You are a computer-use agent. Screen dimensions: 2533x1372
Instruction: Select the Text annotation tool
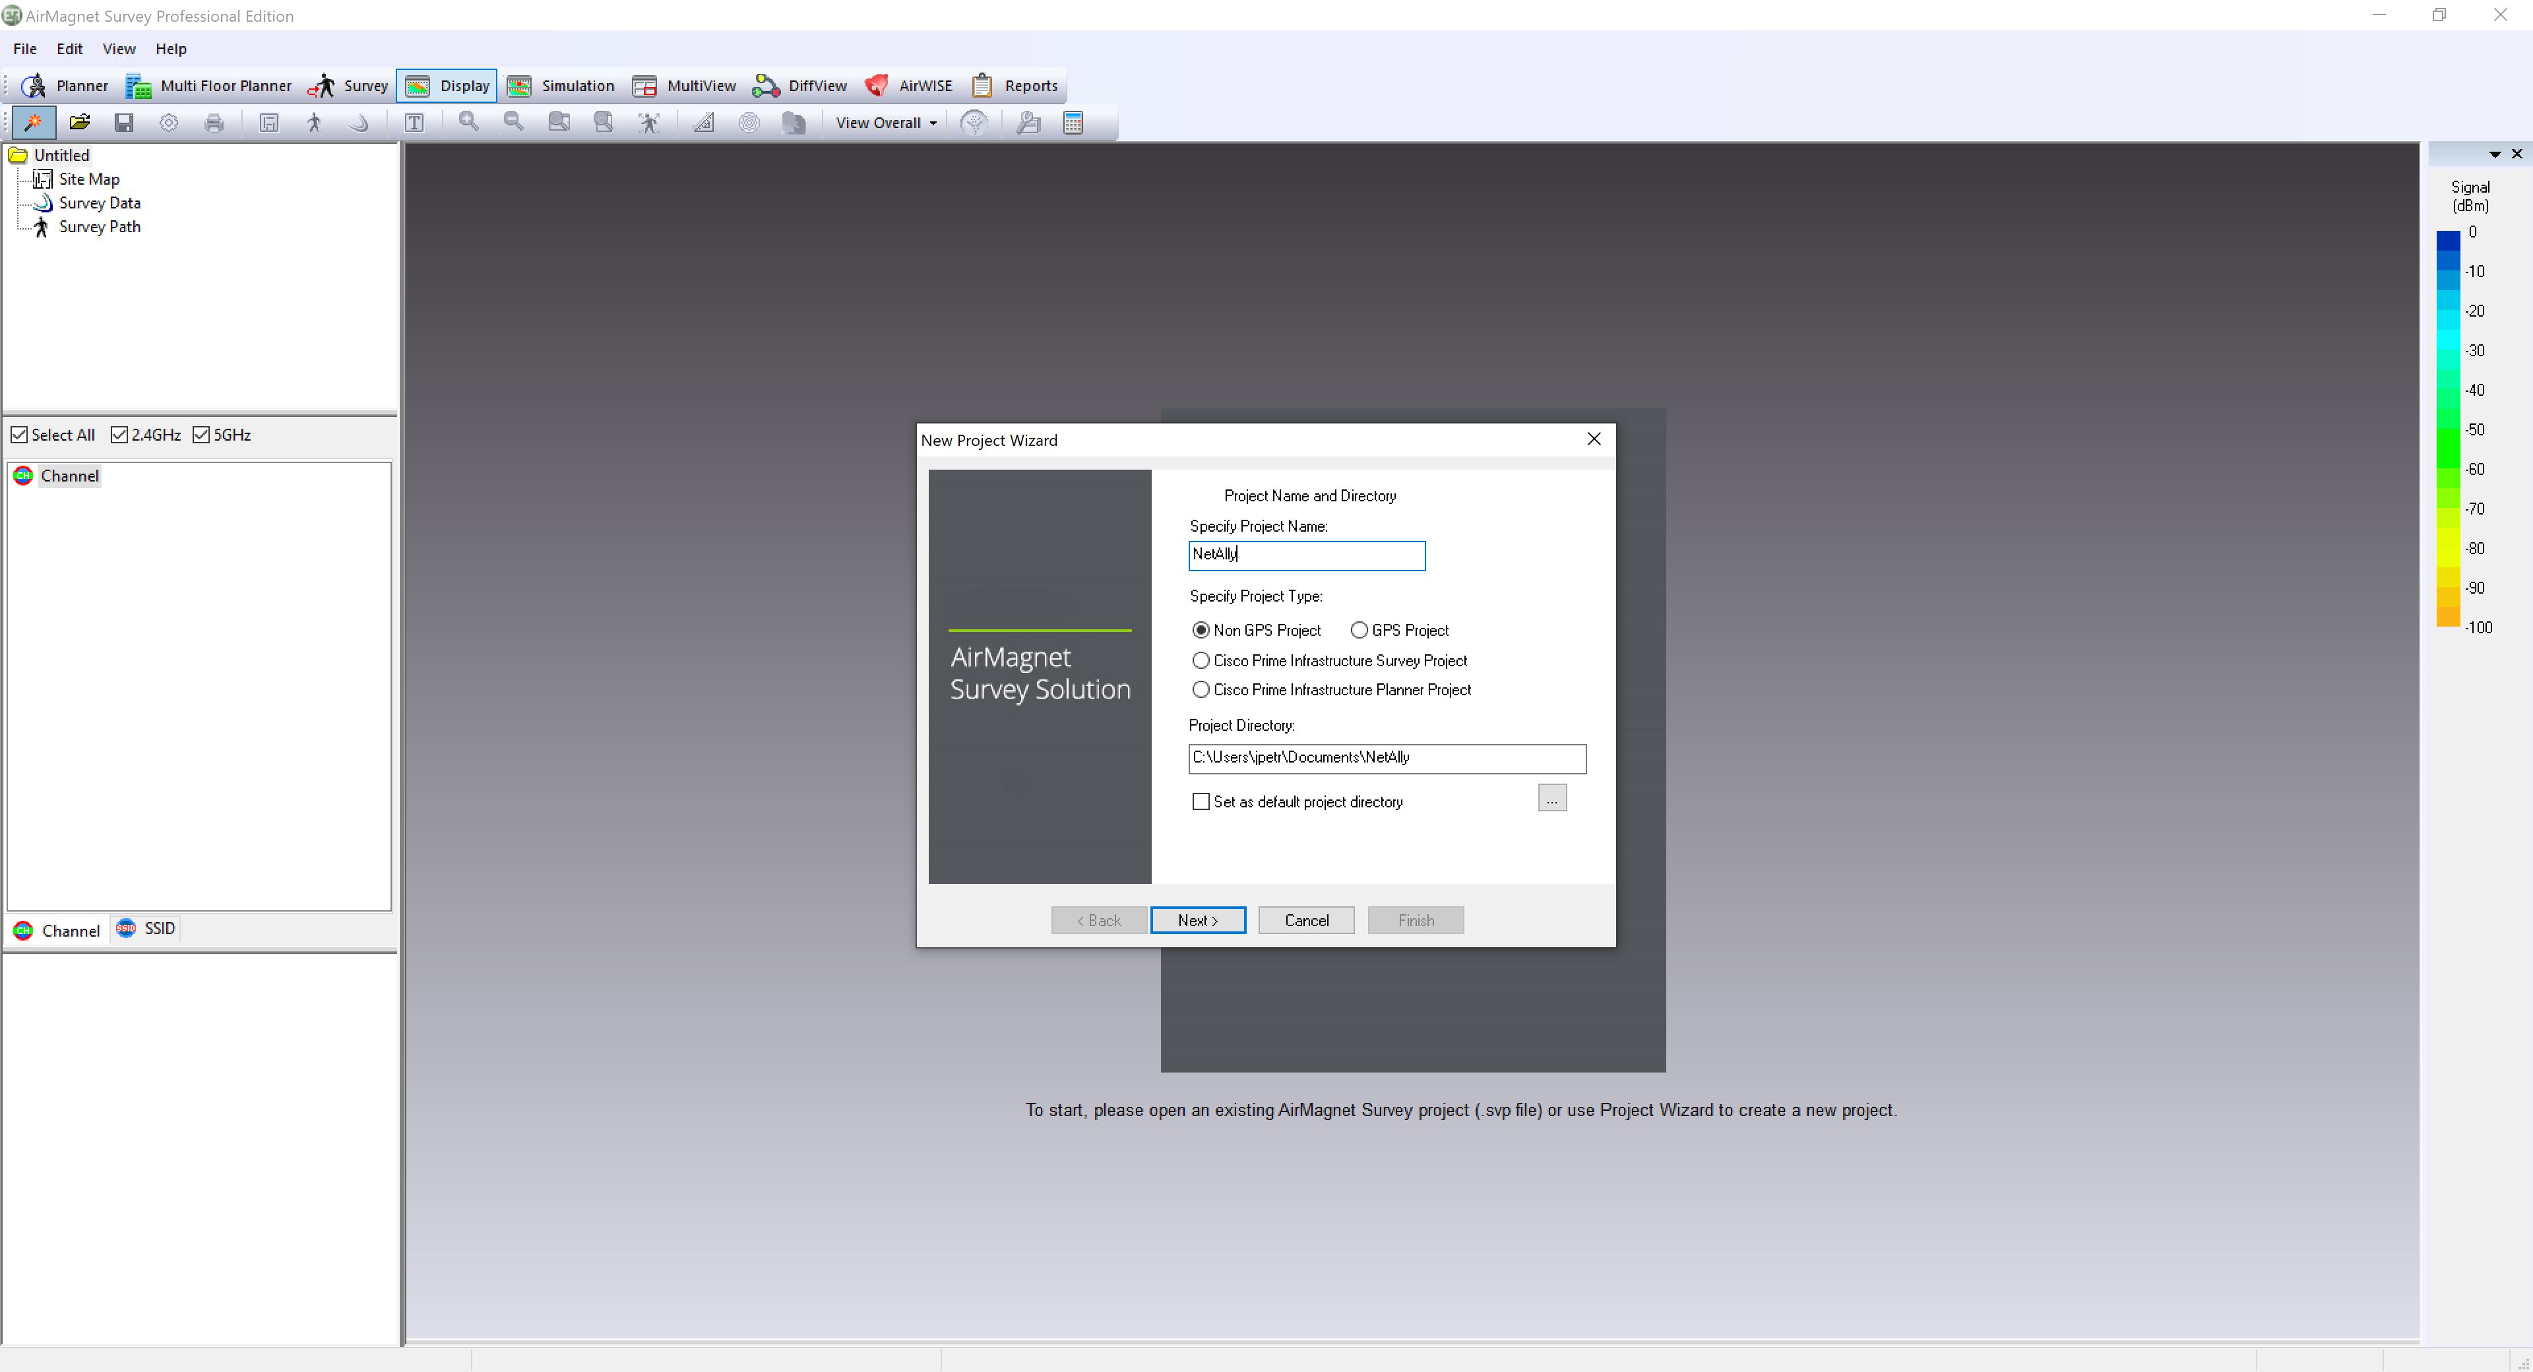(x=414, y=122)
